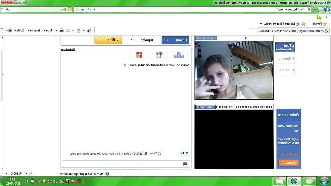Viewport: 331px width, 186px height.
Task: Click the Read mail envelope icon
Action: coord(69,30)
